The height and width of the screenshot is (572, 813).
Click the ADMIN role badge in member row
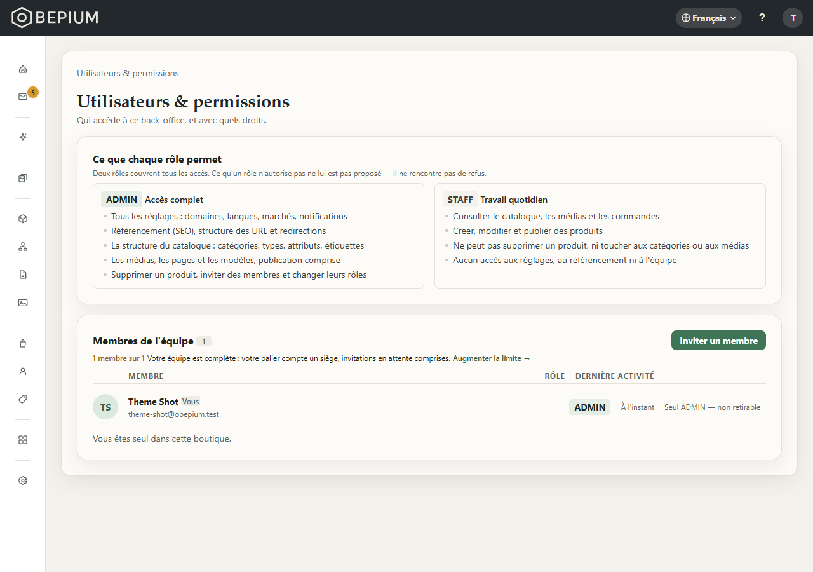click(589, 407)
